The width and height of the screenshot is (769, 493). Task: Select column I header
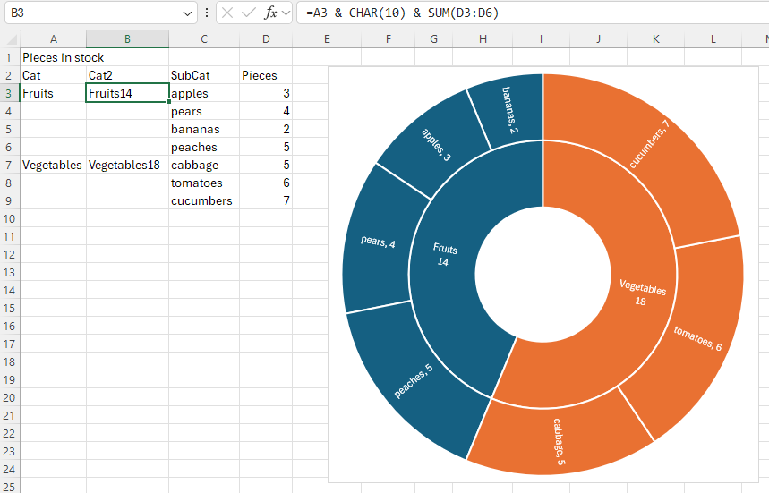click(541, 39)
